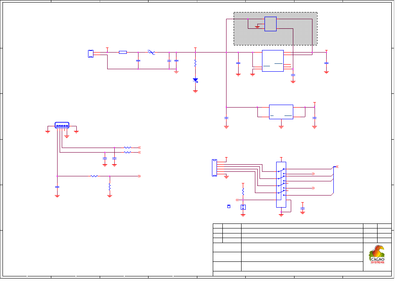The image size is (398, 281).
Task: Select the ground symbol inside the gray block
Action: pos(257,27)
